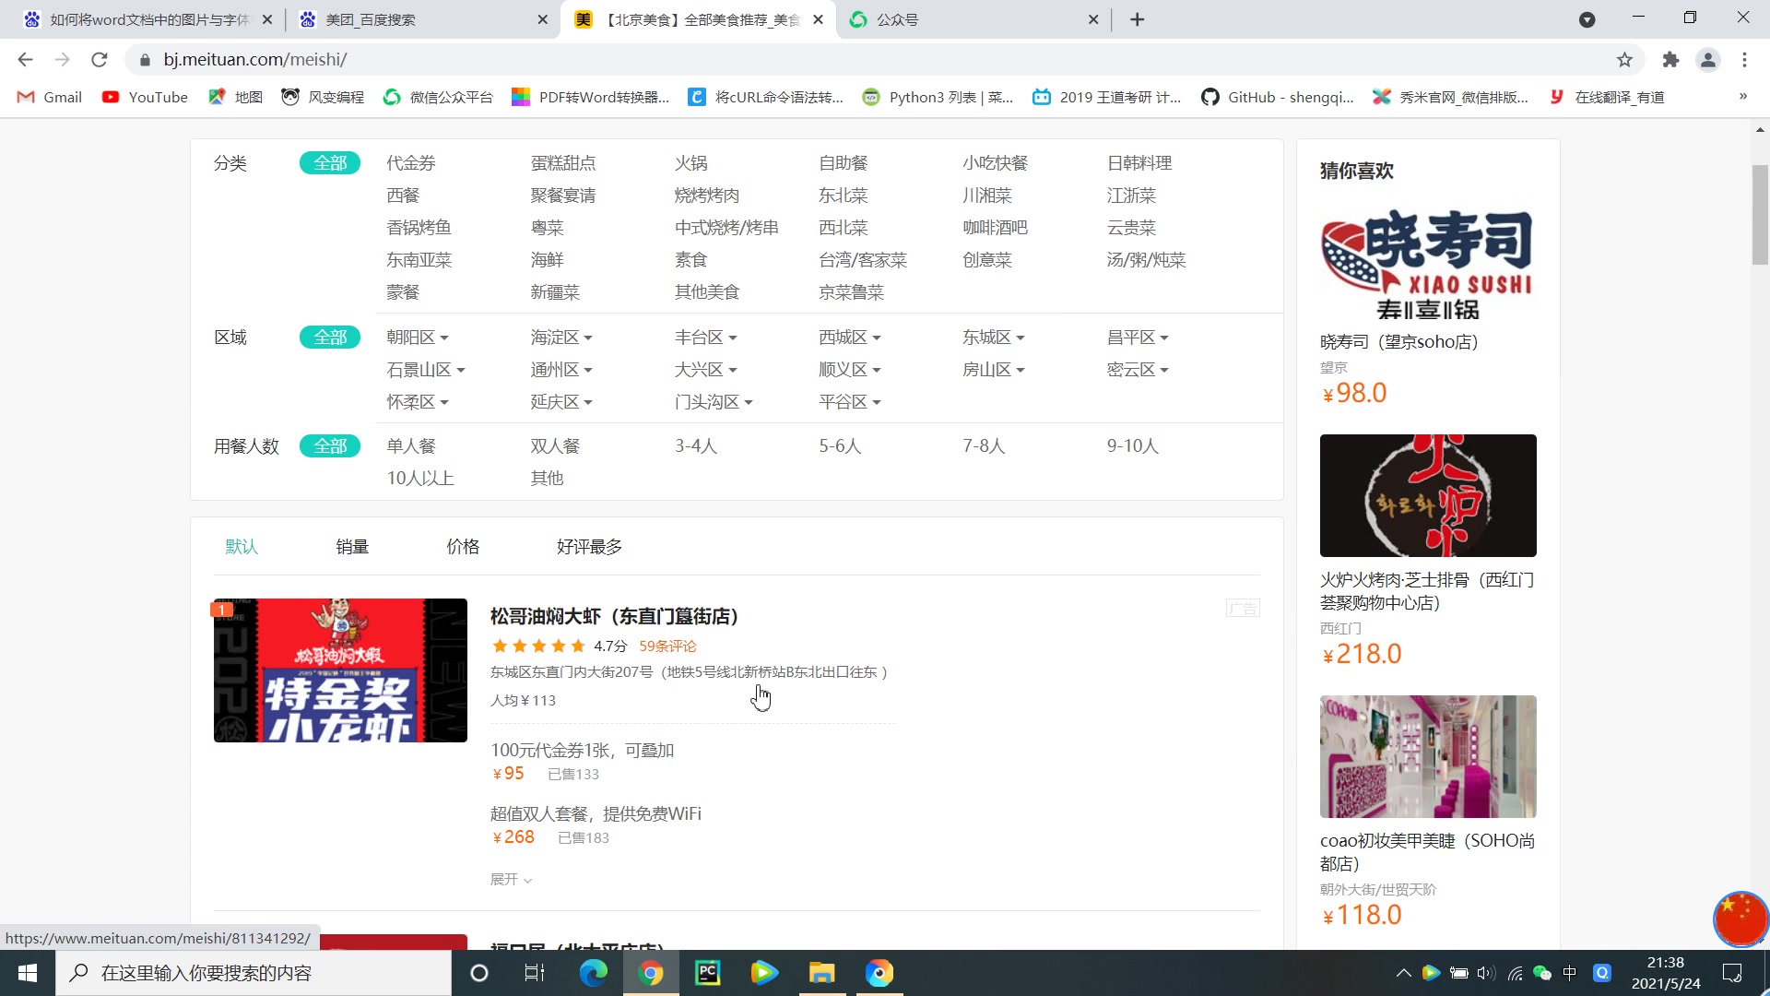Expand deals with 展开 link
Viewport: 1770px width, 996px height.
click(511, 880)
